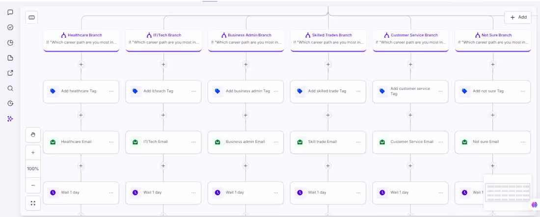Add step below Add business admin Tag
Viewport: 540px width, 217px height.
(x=245, y=115)
